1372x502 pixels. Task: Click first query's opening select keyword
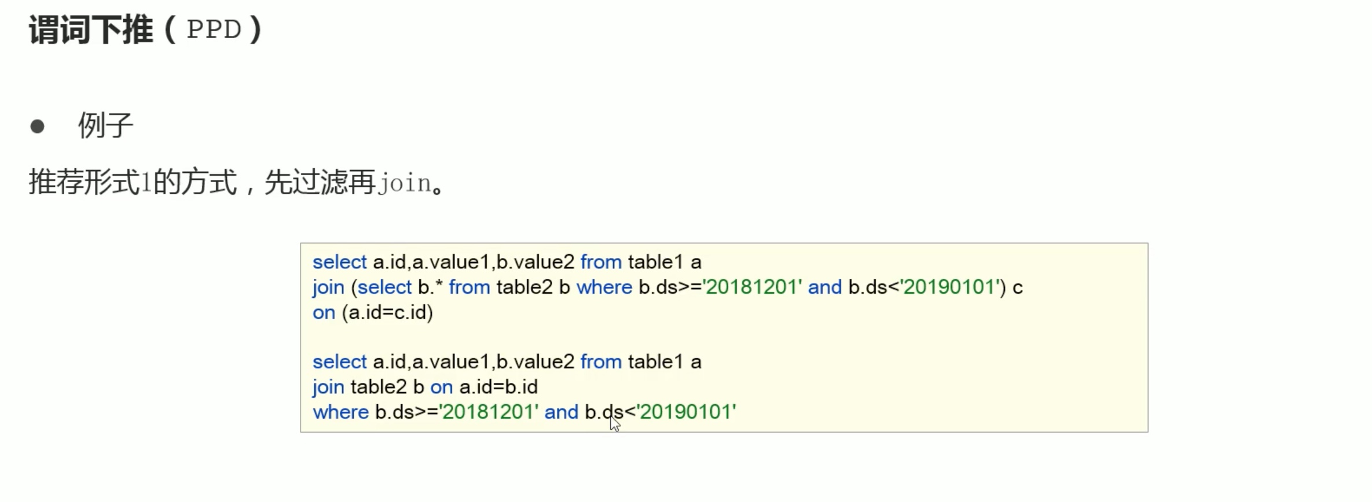(x=340, y=262)
